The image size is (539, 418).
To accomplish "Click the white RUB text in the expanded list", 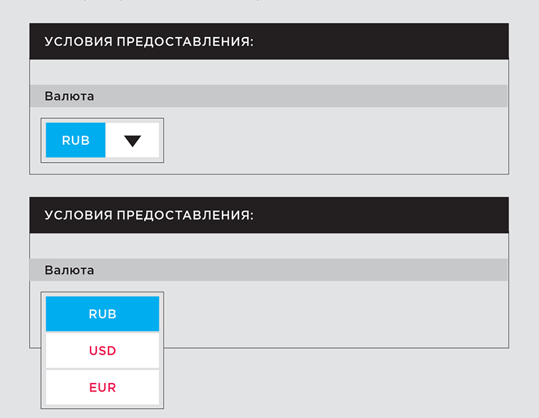I will click(x=102, y=314).
